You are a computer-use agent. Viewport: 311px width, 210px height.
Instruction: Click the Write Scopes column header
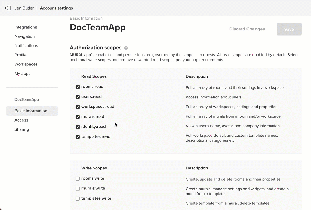click(x=94, y=168)
